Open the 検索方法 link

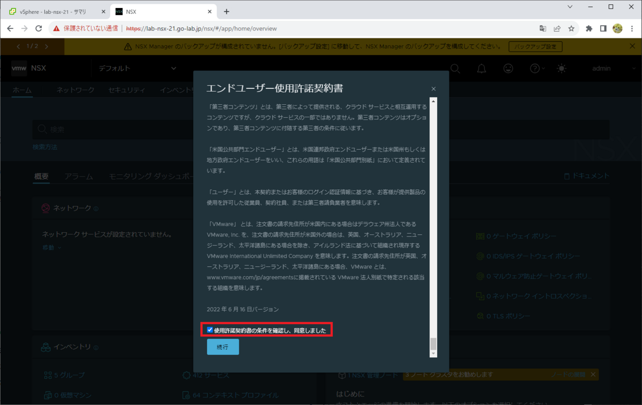(x=45, y=147)
